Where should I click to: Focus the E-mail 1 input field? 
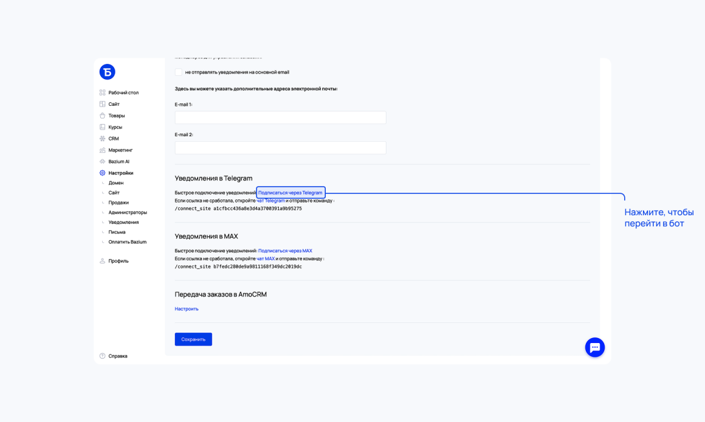[x=281, y=117]
